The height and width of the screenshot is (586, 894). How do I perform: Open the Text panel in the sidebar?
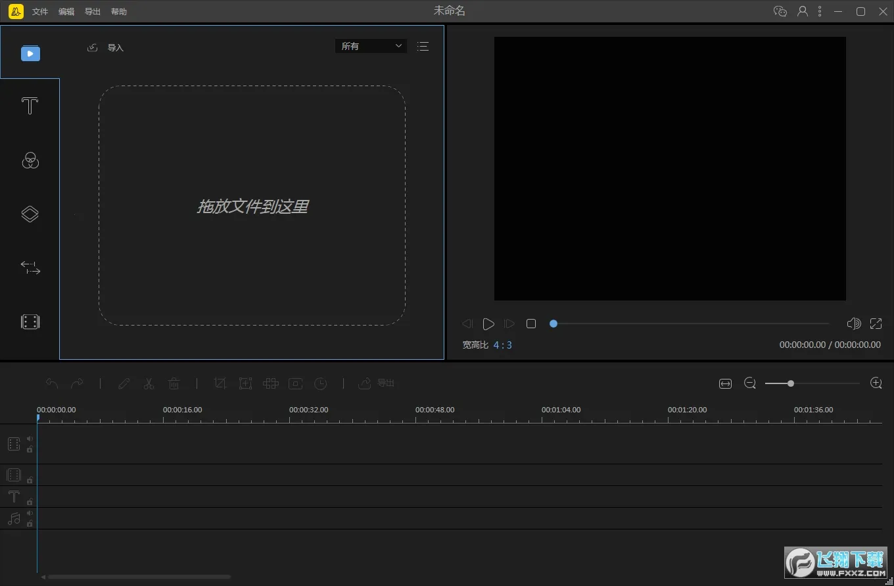click(x=30, y=106)
